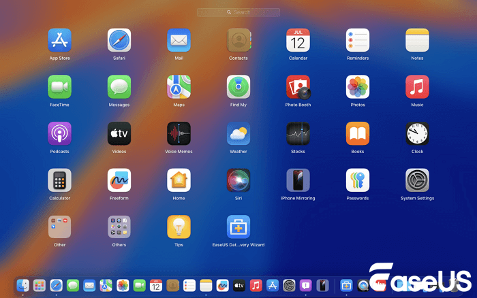
Task: Open Freeform app in Launchpad
Action: click(x=119, y=180)
